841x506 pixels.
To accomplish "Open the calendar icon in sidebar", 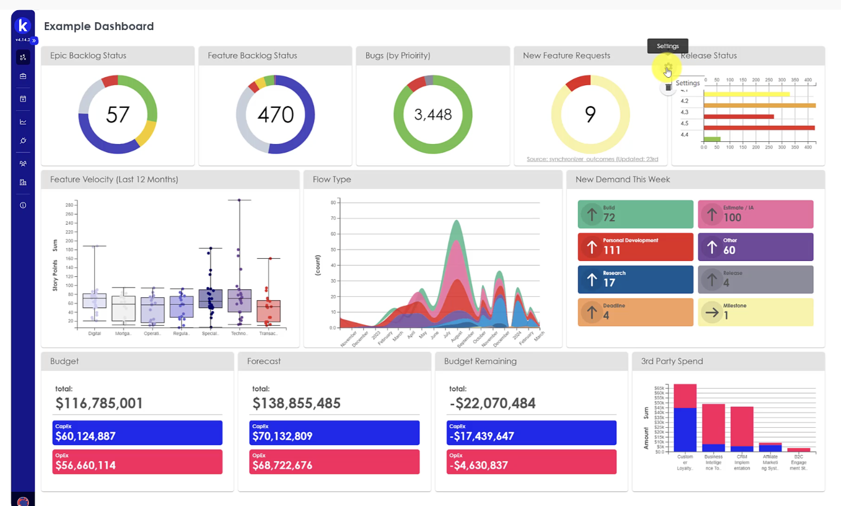I will point(23,99).
